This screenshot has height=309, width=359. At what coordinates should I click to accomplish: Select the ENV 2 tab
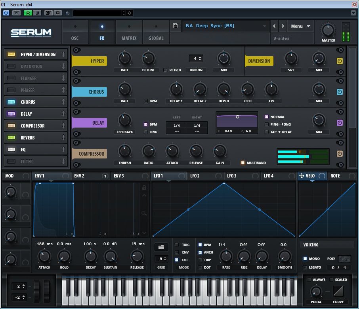tap(91, 176)
